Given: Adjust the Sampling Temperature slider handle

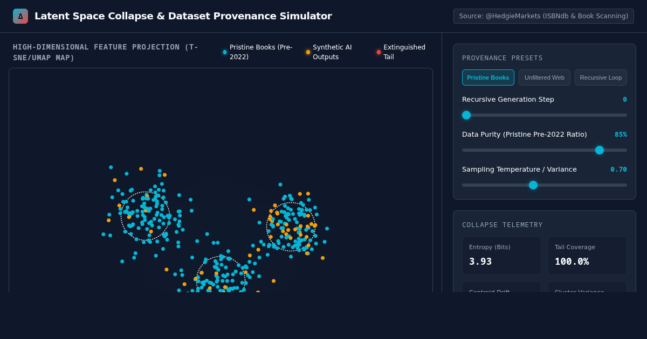Looking at the screenshot, I should [x=533, y=185].
